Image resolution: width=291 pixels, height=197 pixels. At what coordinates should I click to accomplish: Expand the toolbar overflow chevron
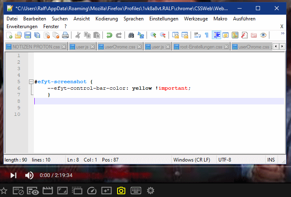click(x=282, y=34)
